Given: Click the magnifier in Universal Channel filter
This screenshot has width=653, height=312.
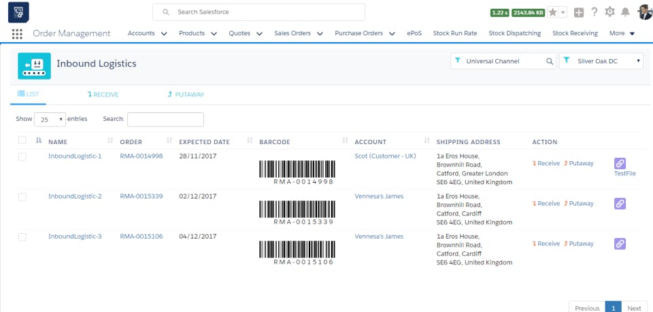Looking at the screenshot, I should coord(550,61).
